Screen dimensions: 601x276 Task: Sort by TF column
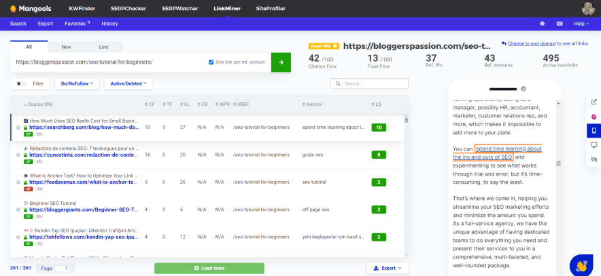(167, 104)
